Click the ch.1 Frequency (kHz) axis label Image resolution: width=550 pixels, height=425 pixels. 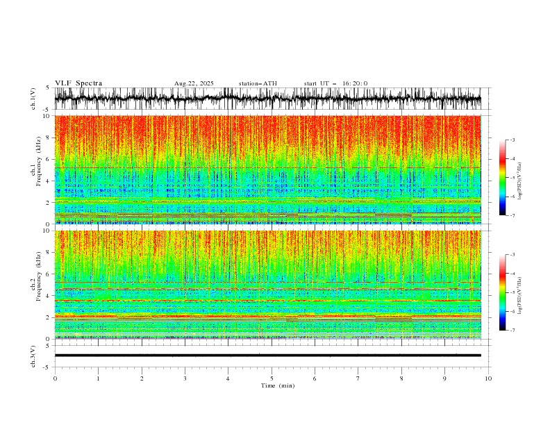pyautogui.click(x=36, y=160)
